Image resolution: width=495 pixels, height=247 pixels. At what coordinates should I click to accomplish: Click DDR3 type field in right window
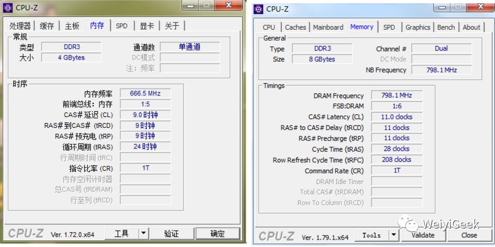point(322,48)
